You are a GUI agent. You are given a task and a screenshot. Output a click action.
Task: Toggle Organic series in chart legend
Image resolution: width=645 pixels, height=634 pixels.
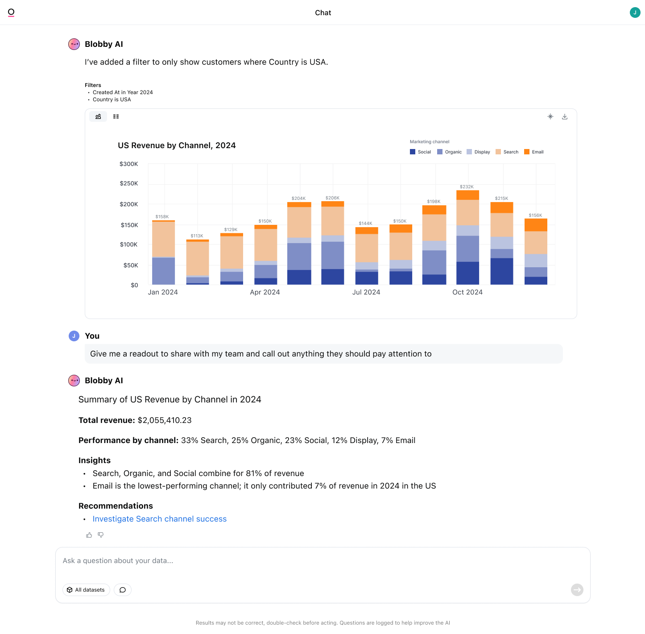click(449, 152)
